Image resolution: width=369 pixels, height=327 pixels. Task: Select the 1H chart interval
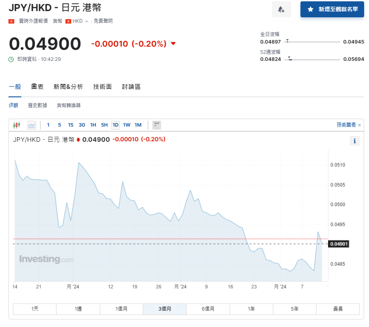tap(93, 125)
